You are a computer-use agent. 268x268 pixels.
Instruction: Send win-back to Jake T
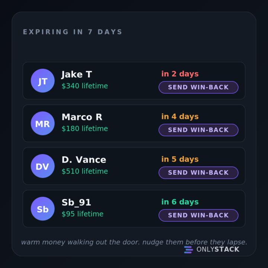pos(198,87)
